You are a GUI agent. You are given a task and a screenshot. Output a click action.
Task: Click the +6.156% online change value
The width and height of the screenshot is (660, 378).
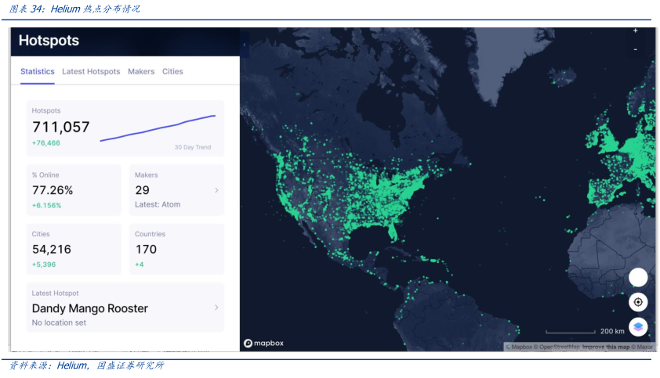click(46, 205)
